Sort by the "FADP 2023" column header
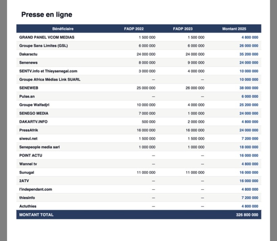Screen dimensions: 277x241 coord(183,29)
